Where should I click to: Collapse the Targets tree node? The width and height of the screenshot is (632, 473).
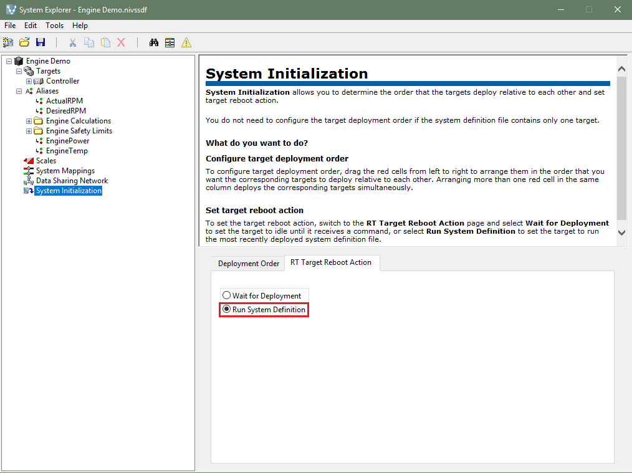point(19,71)
